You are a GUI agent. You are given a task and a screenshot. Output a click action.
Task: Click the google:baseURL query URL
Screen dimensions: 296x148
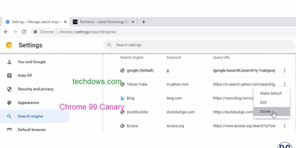tap(244, 71)
